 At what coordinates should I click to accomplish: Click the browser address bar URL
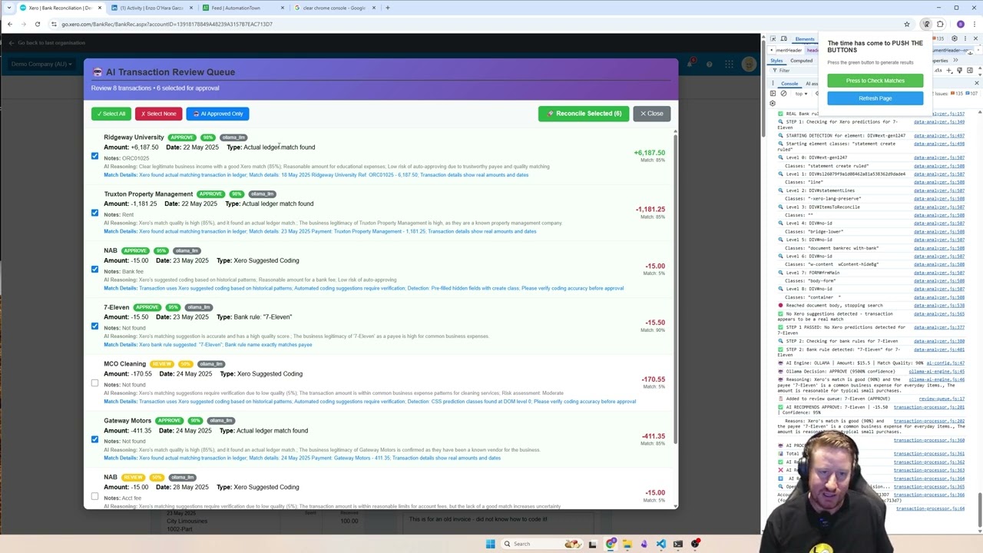coord(167,24)
